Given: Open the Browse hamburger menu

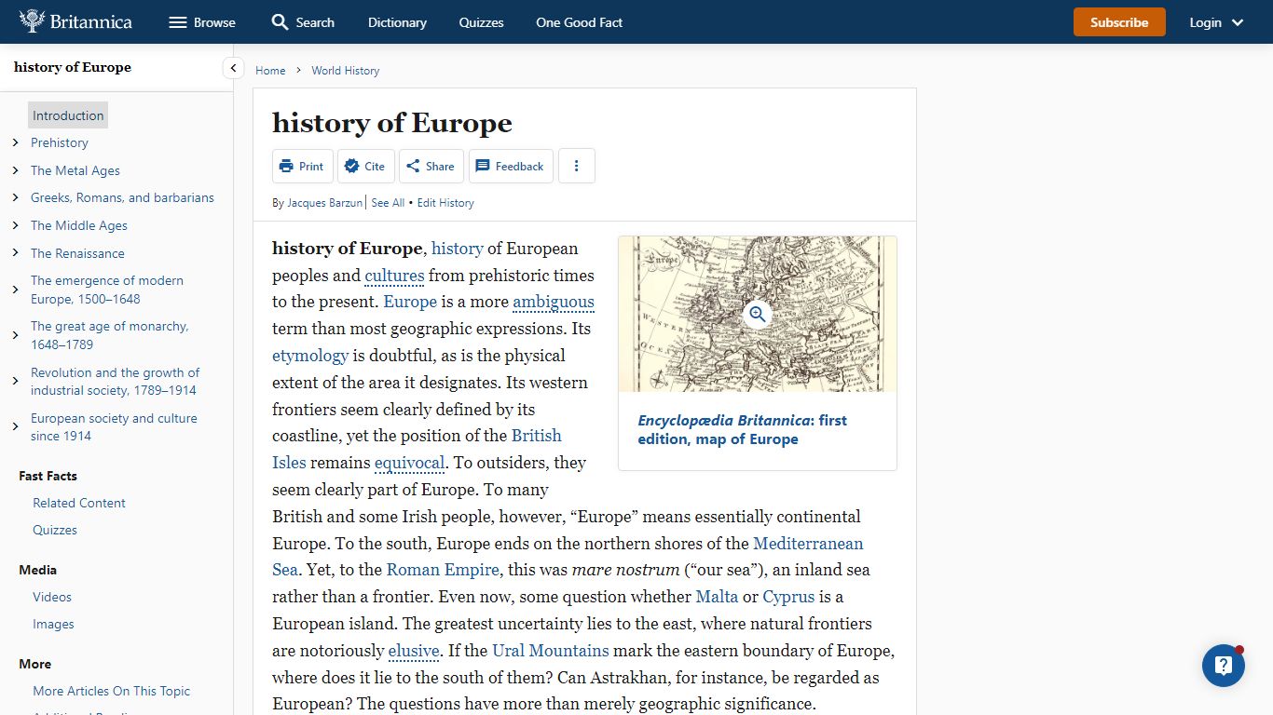Looking at the screenshot, I should click(x=201, y=22).
